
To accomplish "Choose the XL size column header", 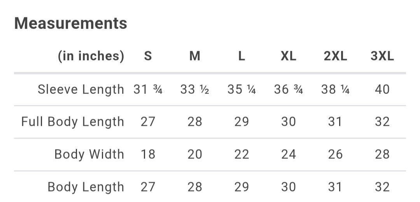I will pos(289,56).
